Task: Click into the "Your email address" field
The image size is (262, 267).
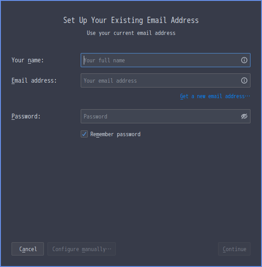Action: click(x=165, y=80)
